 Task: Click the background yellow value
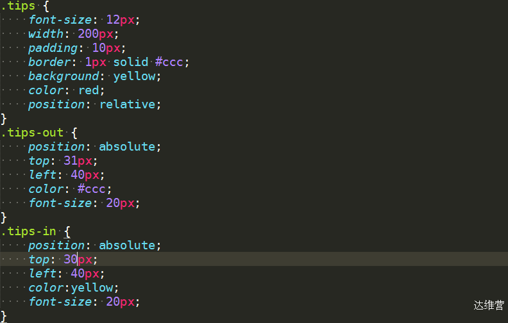[x=135, y=76]
